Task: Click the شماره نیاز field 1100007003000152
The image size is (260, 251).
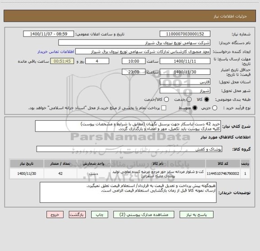Action: click(x=185, y=34)
